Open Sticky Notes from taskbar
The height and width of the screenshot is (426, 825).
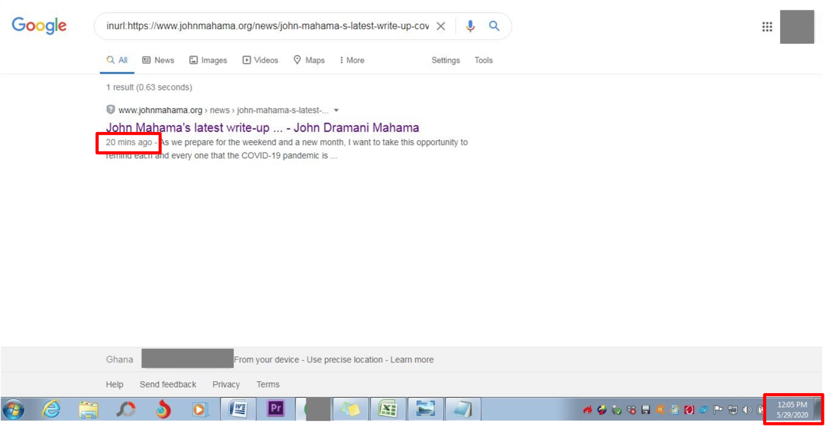tap(350, 409)
